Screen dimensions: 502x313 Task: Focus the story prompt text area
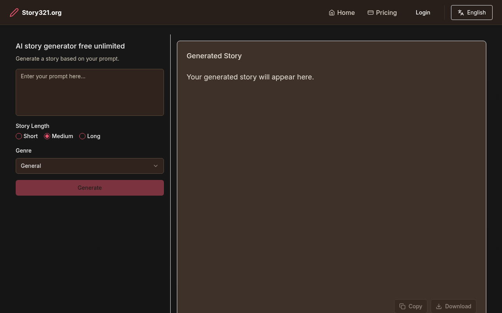pyautogui.click(x=89, y=92)
